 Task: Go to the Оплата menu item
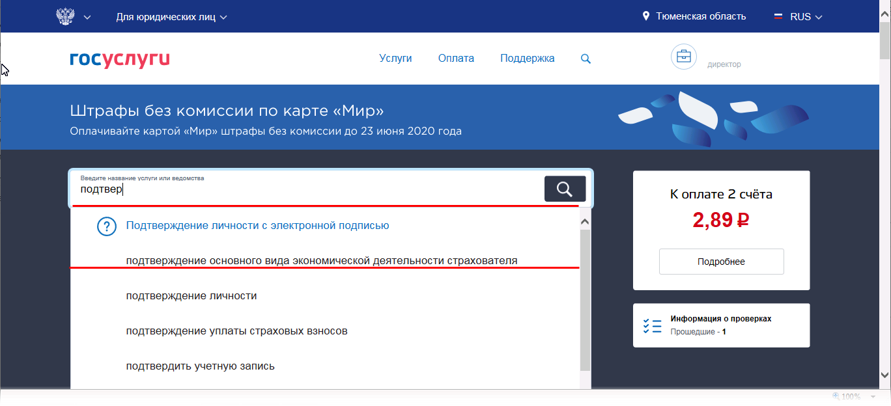456,59
